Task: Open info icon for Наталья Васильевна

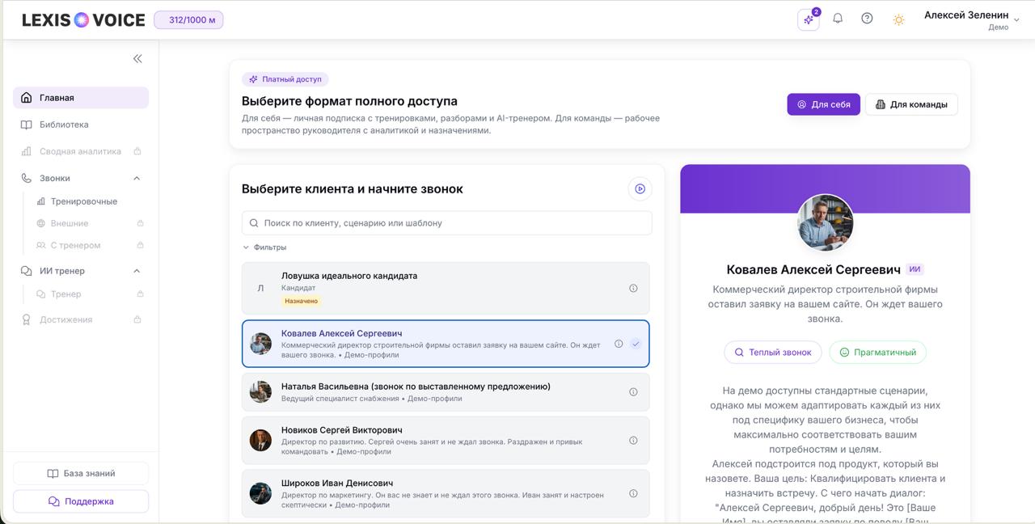Action: click(x=633, y=392)
